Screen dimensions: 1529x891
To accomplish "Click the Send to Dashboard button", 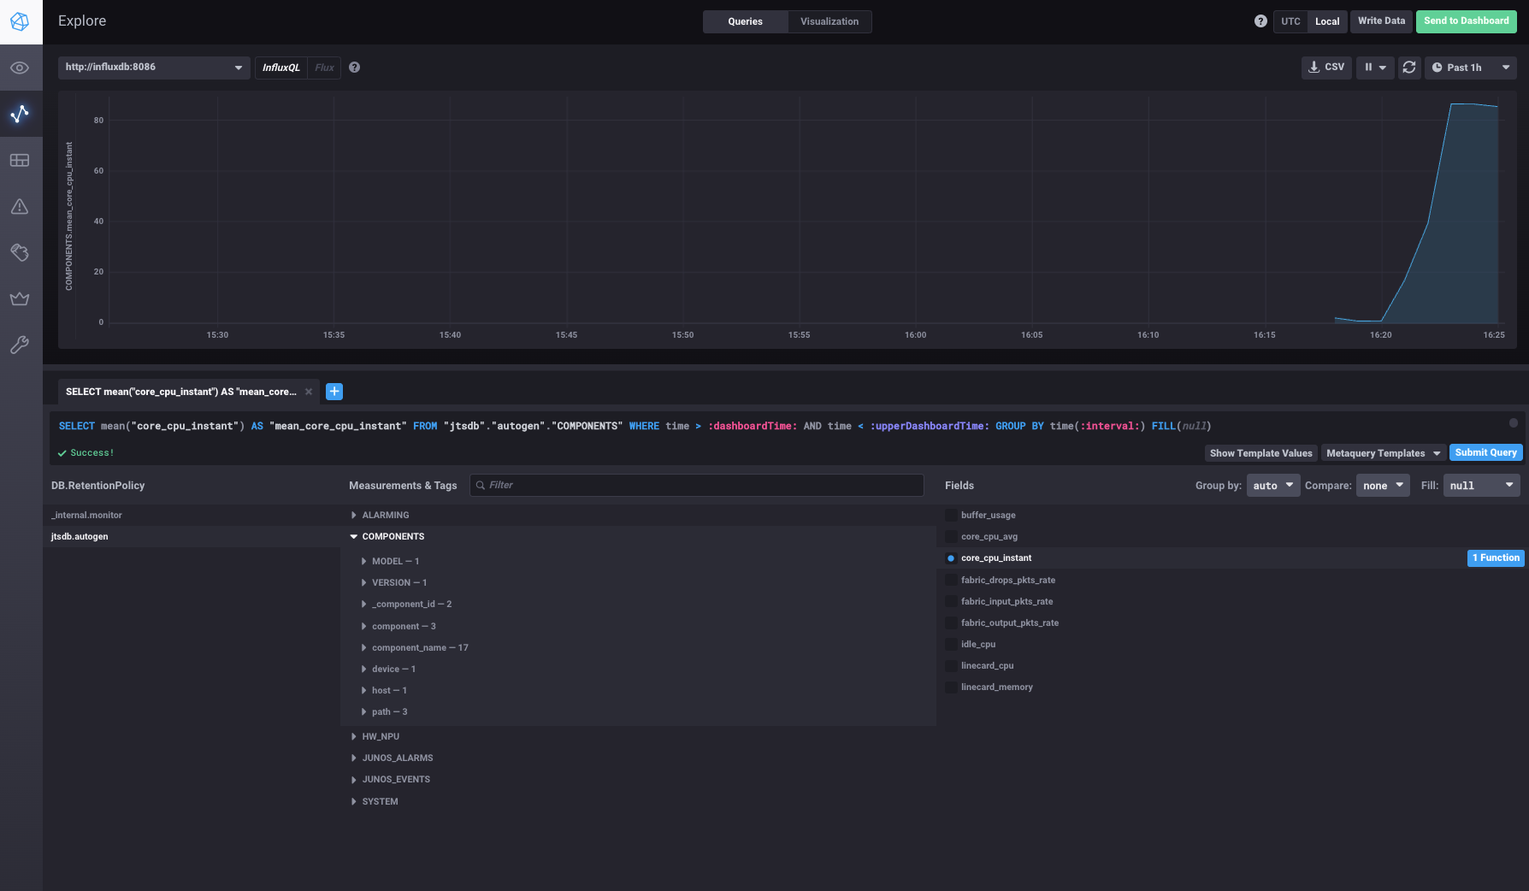I will pos(1466,21).
